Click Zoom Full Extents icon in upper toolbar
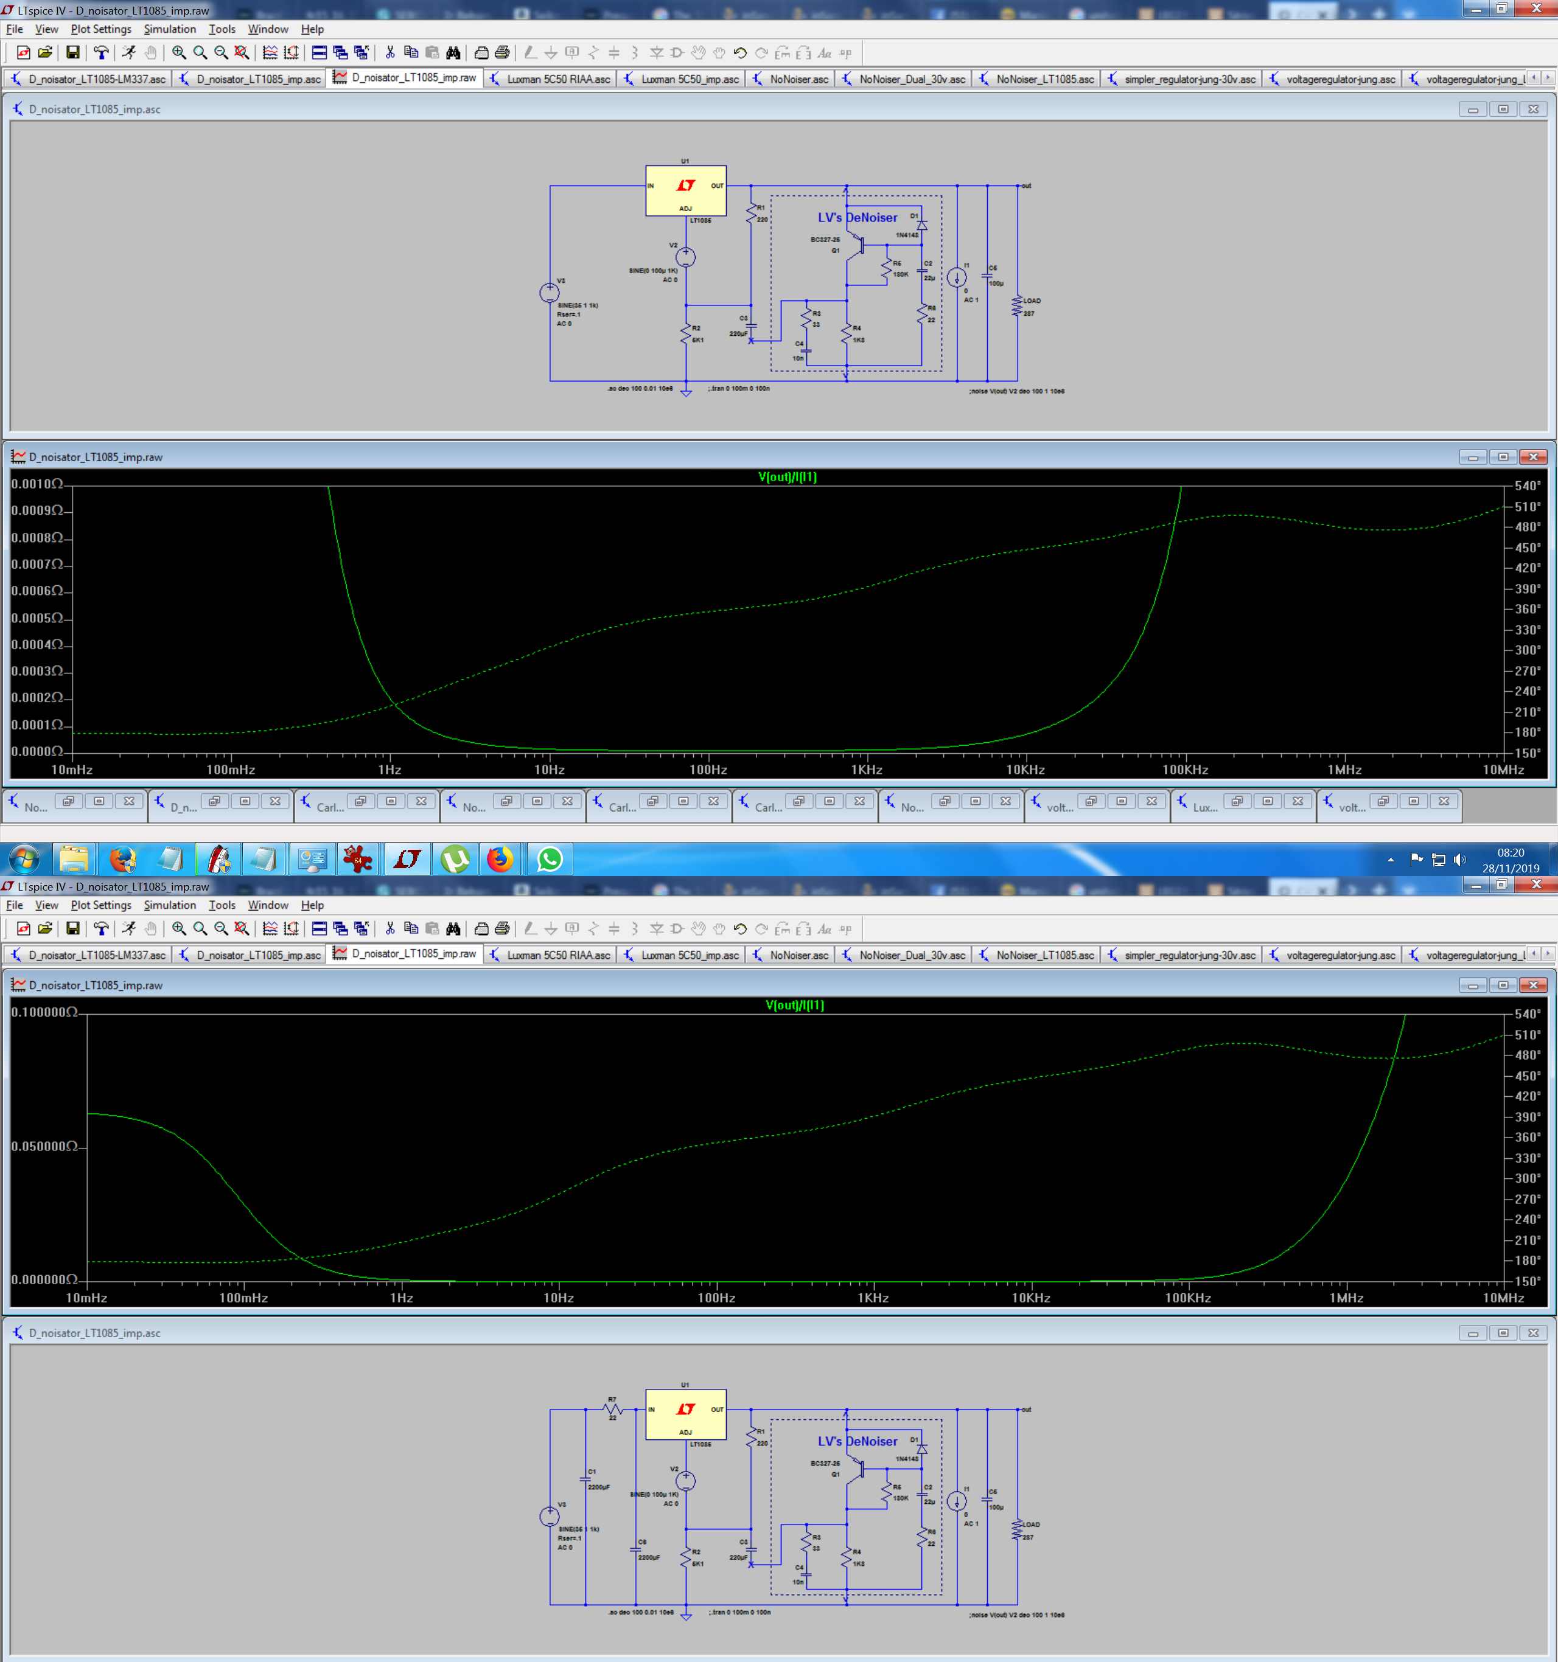Screen dimensions: 1558x1662 [x=242, y=53]
